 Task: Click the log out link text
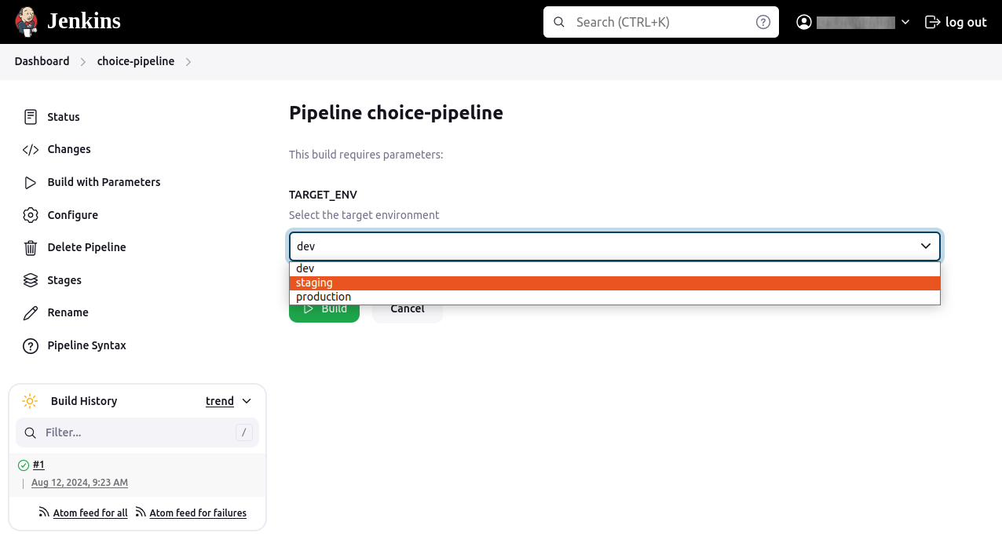(x=966, y=22)
